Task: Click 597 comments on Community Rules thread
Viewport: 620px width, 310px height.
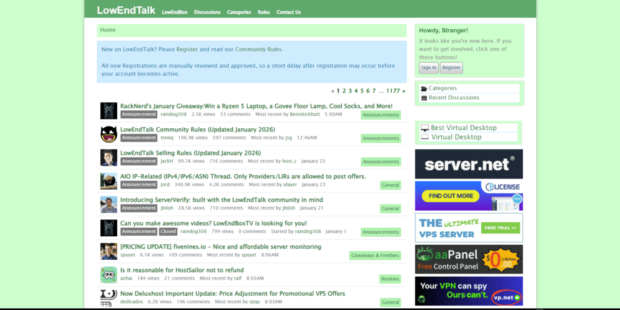Action: tap(229, 138)
